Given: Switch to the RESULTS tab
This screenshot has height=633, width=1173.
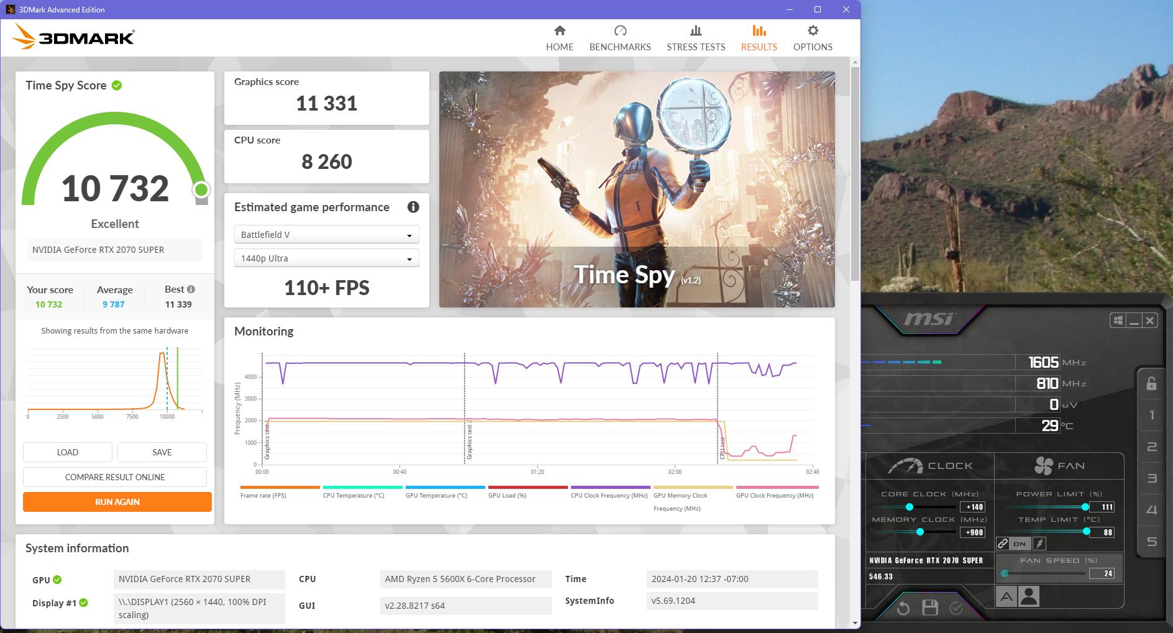Looking at the screenshot, I should point(759,39).
